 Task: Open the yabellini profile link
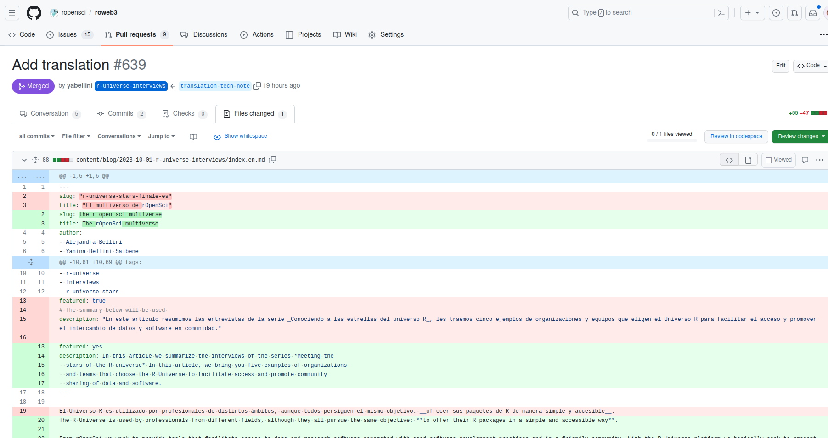[x=79, y=85]
